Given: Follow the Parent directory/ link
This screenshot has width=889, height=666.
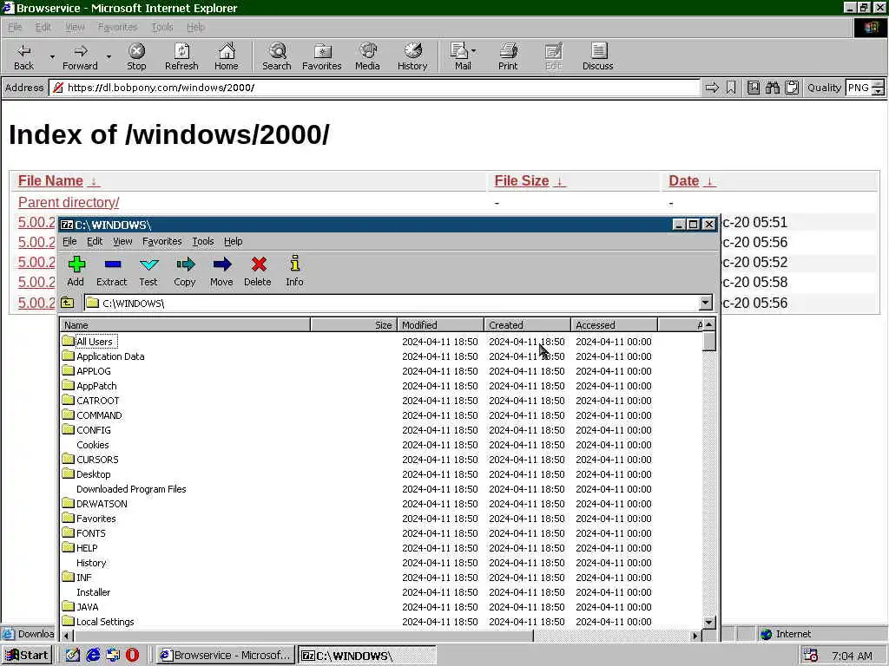Looking at the screenshot, I should pyautogui.click(x=69, y=202).
